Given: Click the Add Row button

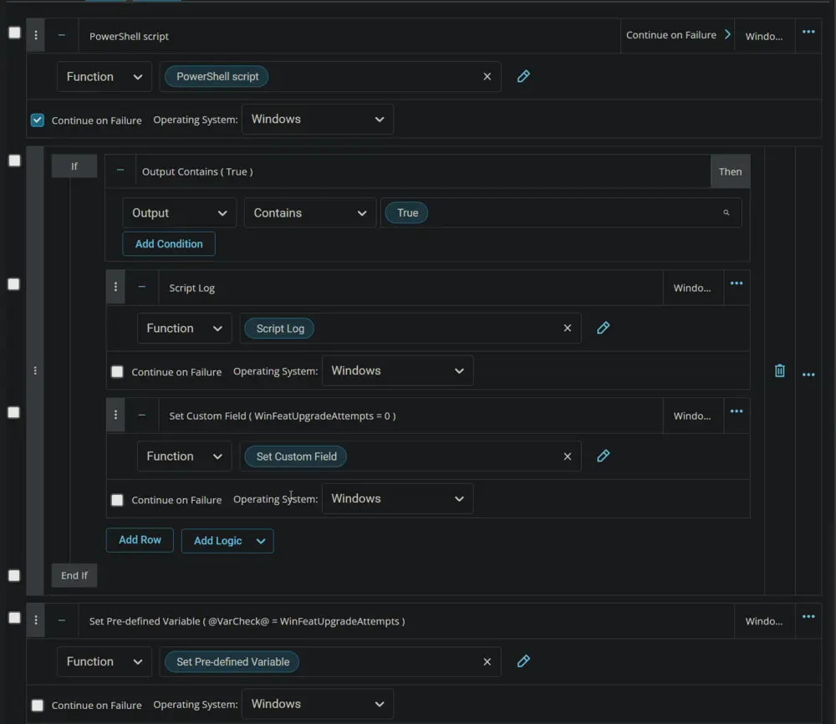Looking at the screenshot, I should click(140, 540).
